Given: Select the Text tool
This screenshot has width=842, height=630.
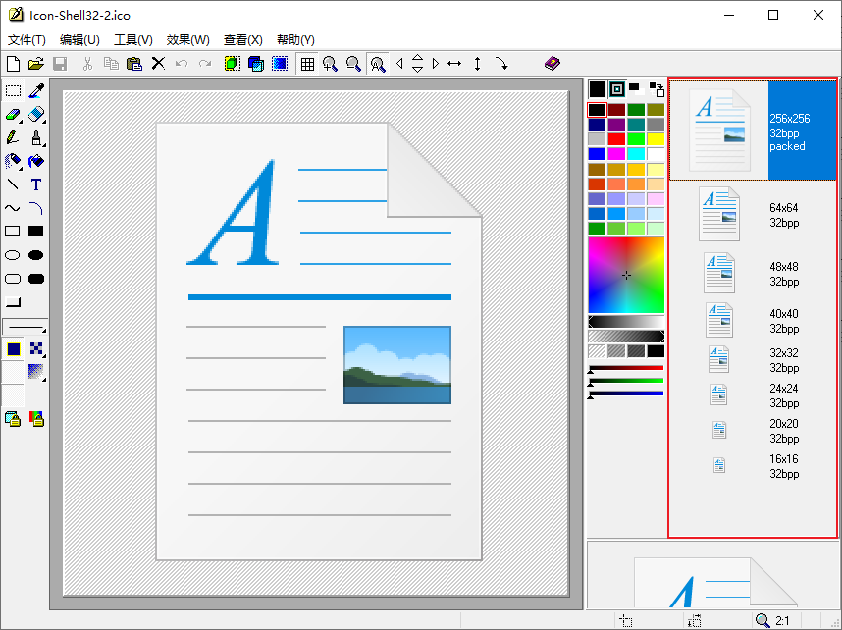Looking at the screenshot, I should [x=36, y=184].
